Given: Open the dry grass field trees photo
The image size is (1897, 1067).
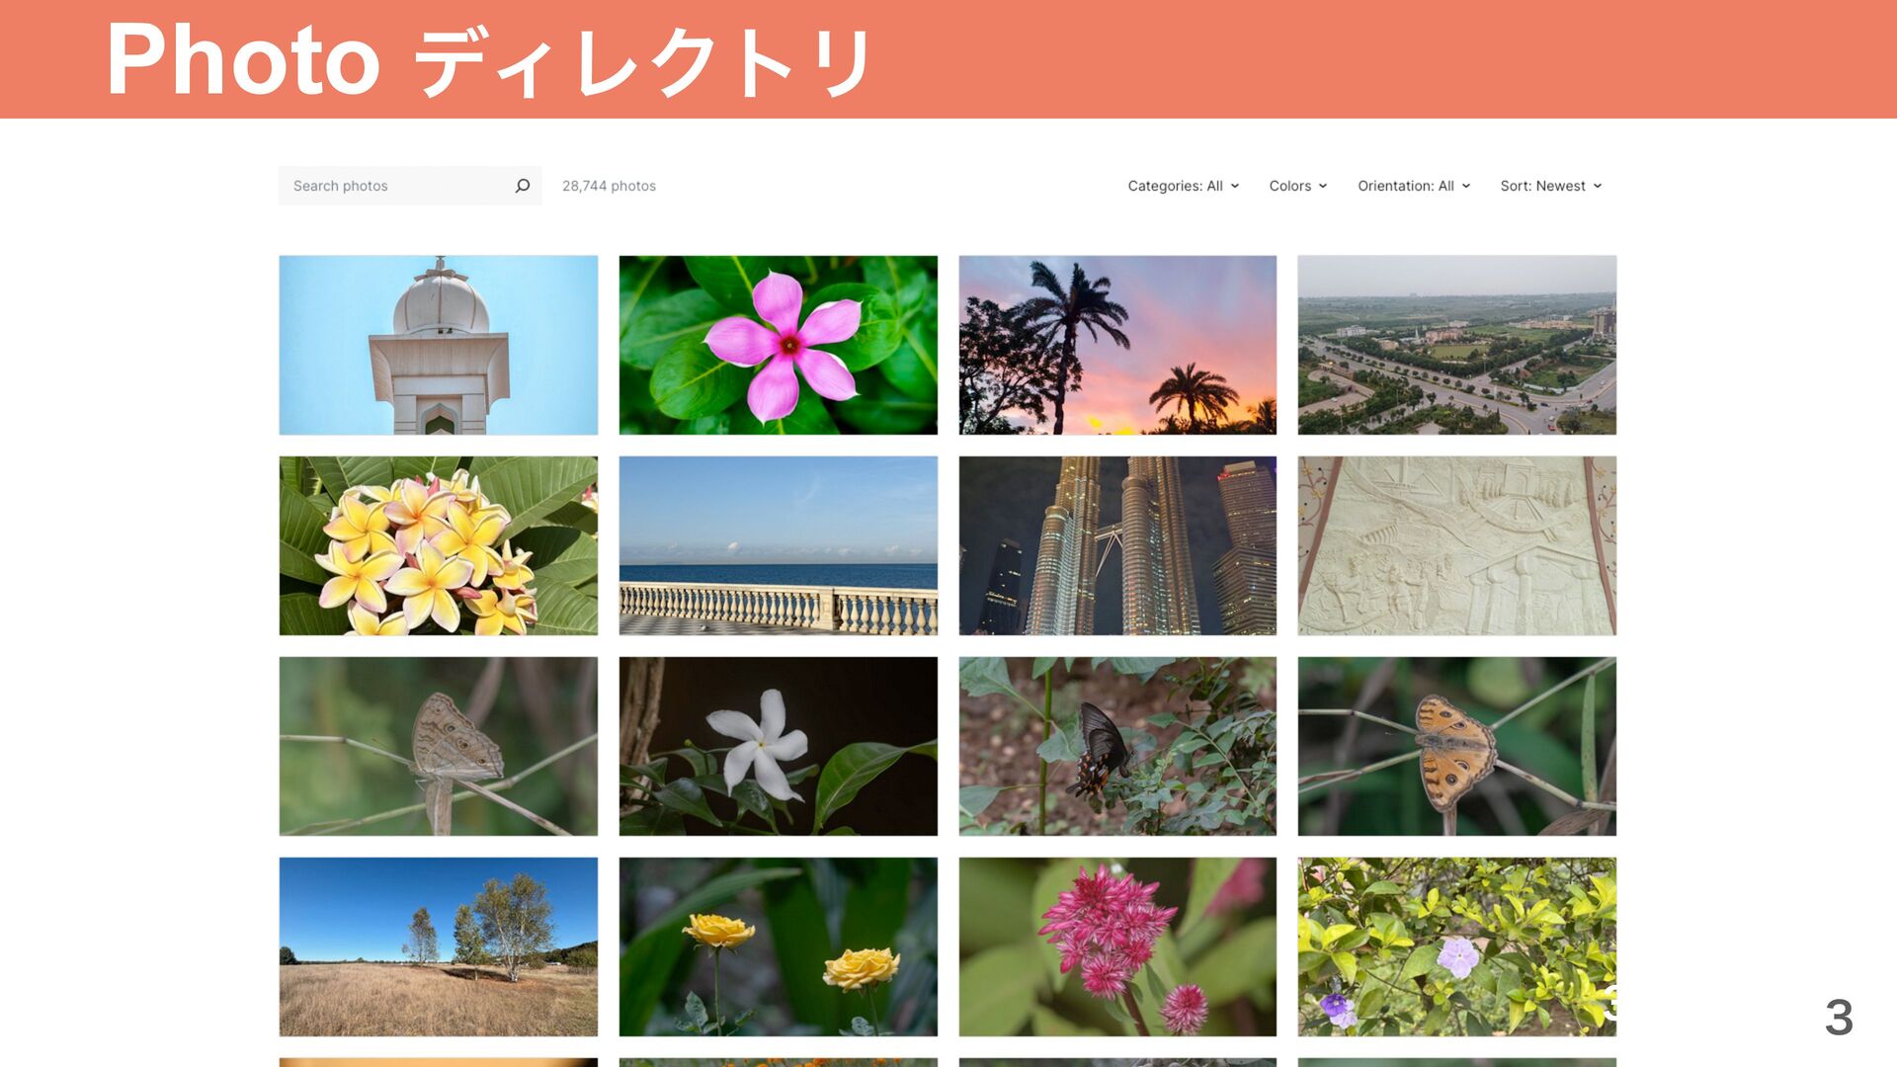Looking at the screenshot, I should [x=438, y=946].
